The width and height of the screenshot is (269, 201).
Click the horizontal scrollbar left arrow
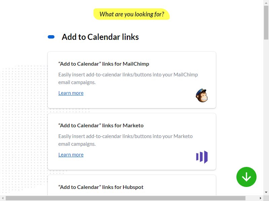click(3, 198)
